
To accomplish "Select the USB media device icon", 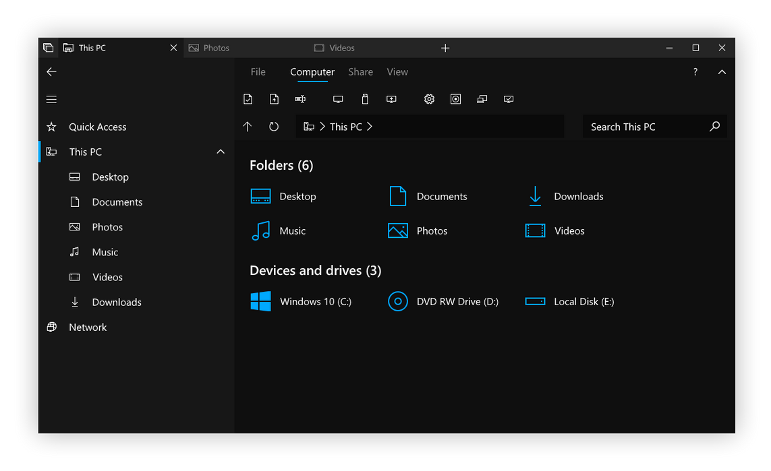I will click(364, 98).
